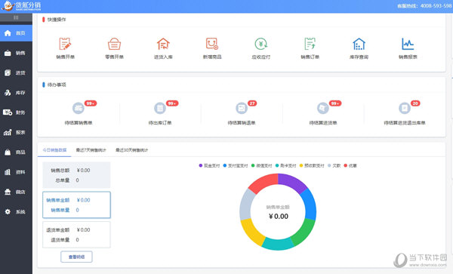The image size is (453, 274).
Task: Open the 资料 data sidebar menu
Action: click(x=16, y=172)
